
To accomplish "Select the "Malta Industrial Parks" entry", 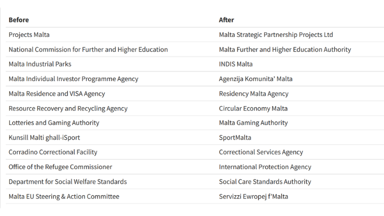I will 40,64.
